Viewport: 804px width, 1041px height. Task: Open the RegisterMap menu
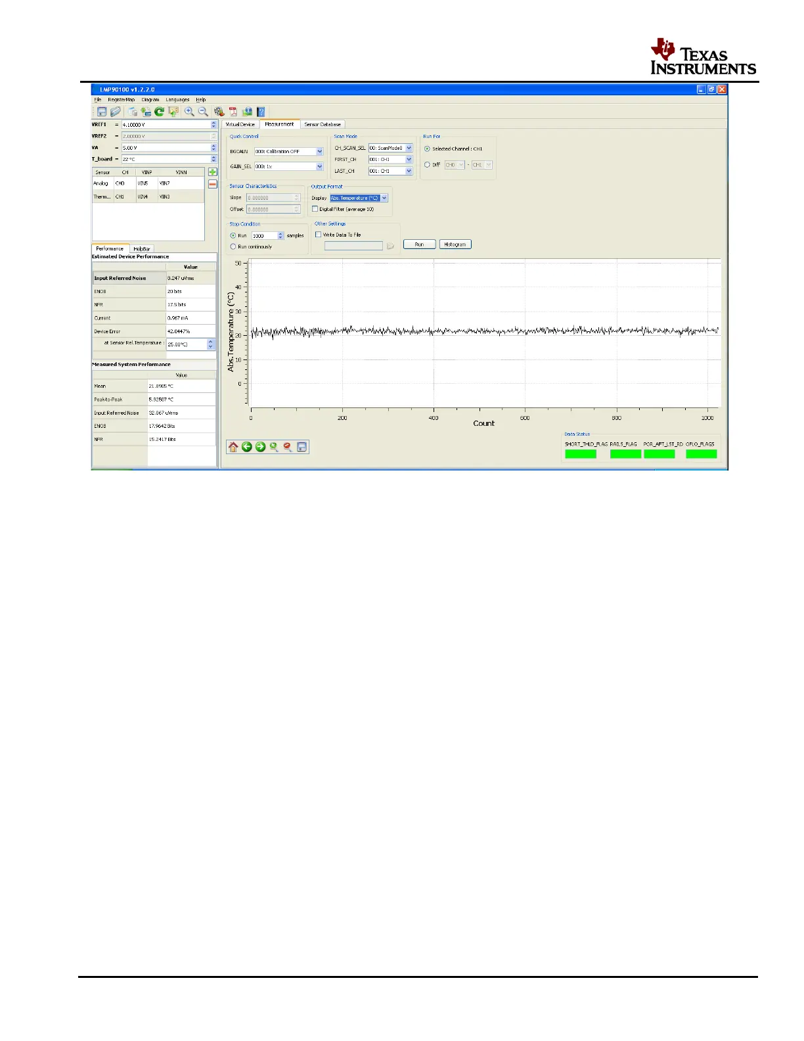pyautogui.click(x=122, y=100)
